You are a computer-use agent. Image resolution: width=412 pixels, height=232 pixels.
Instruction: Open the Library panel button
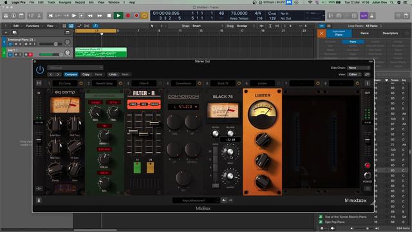click(x=6, y=15)
